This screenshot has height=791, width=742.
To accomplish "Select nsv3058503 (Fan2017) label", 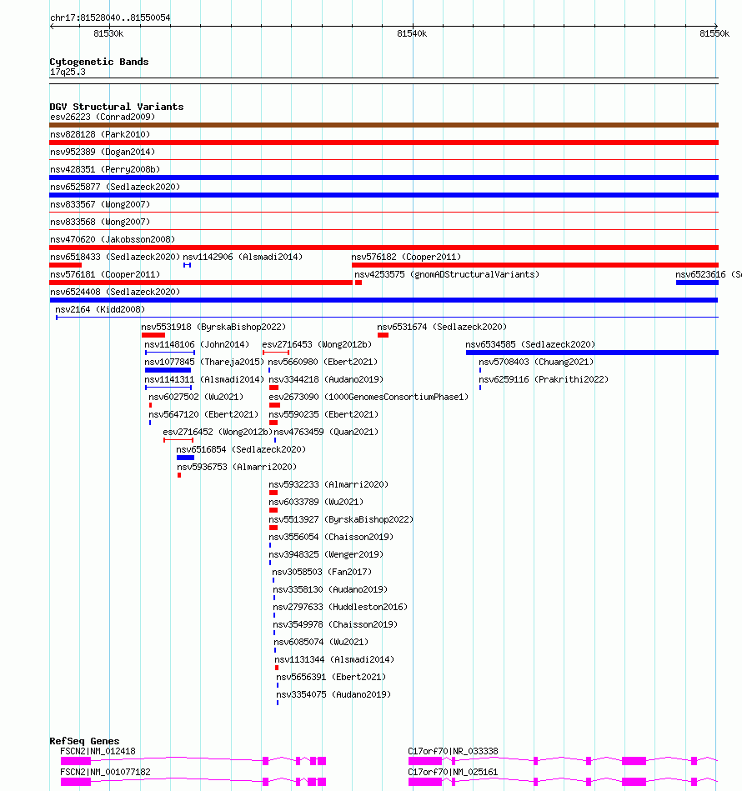I will (322, 572).
